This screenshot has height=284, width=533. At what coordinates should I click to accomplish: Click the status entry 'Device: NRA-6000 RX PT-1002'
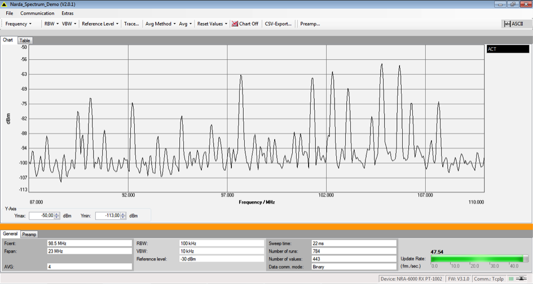(x=411, y=279)
